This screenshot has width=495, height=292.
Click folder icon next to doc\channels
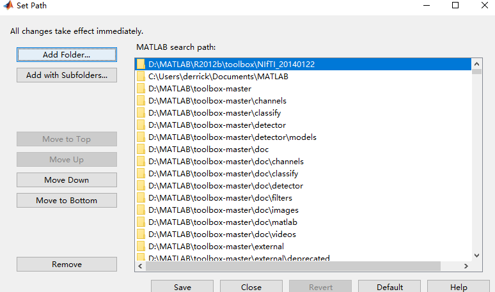pyautogui.click(x=141, y=162)
